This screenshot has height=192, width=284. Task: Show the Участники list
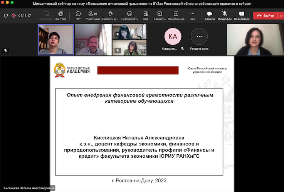coord(93,15)
